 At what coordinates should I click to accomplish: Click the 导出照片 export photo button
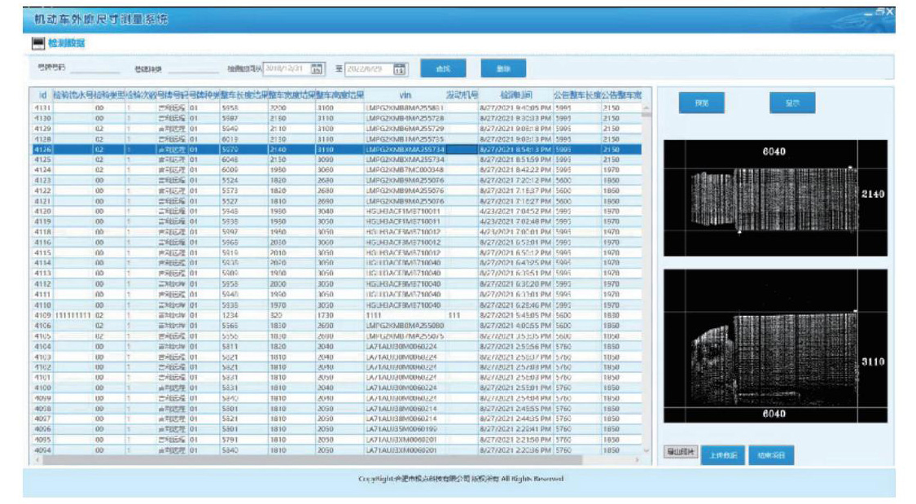coord(682,452)
